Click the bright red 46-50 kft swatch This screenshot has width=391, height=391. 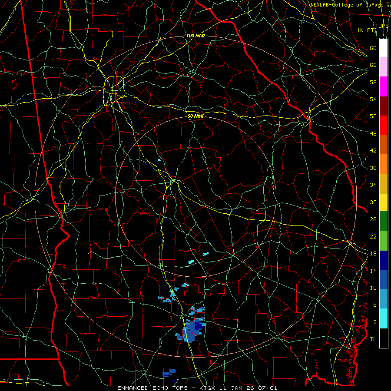384,125
